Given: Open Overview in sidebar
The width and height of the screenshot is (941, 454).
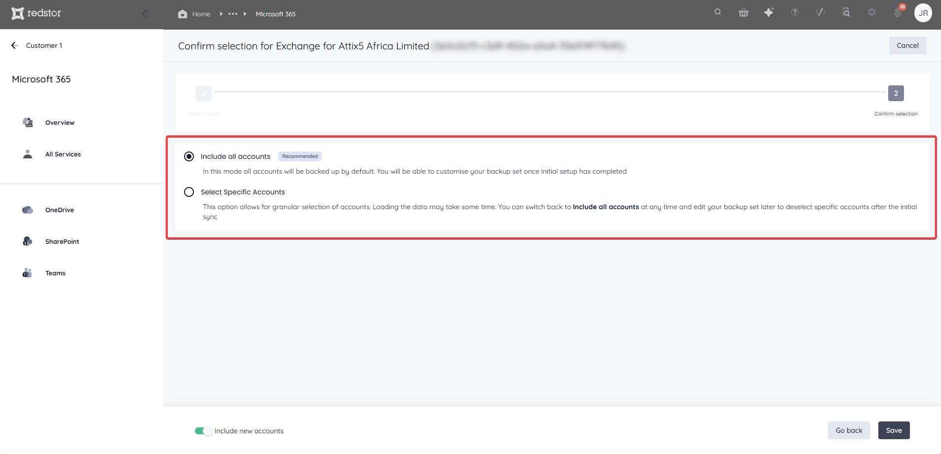Looking at the screenshot, I should pos(60,123).
